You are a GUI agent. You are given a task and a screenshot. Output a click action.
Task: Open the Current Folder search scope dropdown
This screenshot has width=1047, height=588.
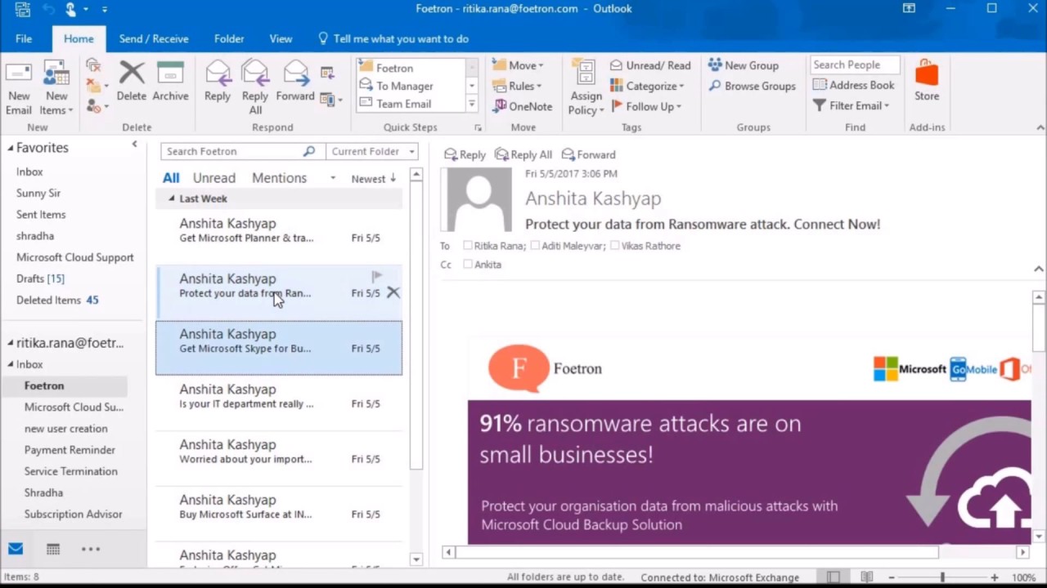pyautogui.click(x=372, y=151)
